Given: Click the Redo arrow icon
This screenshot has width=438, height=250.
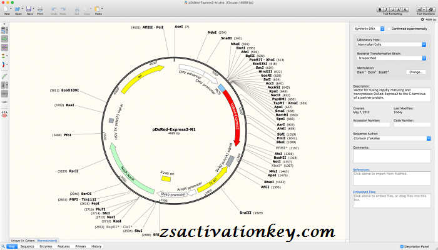Looking at the screenshot, I should click(x=63, y=9).
